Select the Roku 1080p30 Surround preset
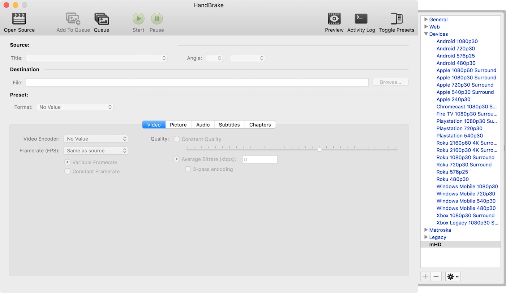Screen dimensions: 506x293 465,157
